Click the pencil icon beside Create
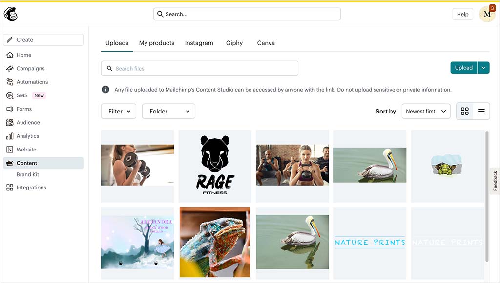 (x=10, y=40)
